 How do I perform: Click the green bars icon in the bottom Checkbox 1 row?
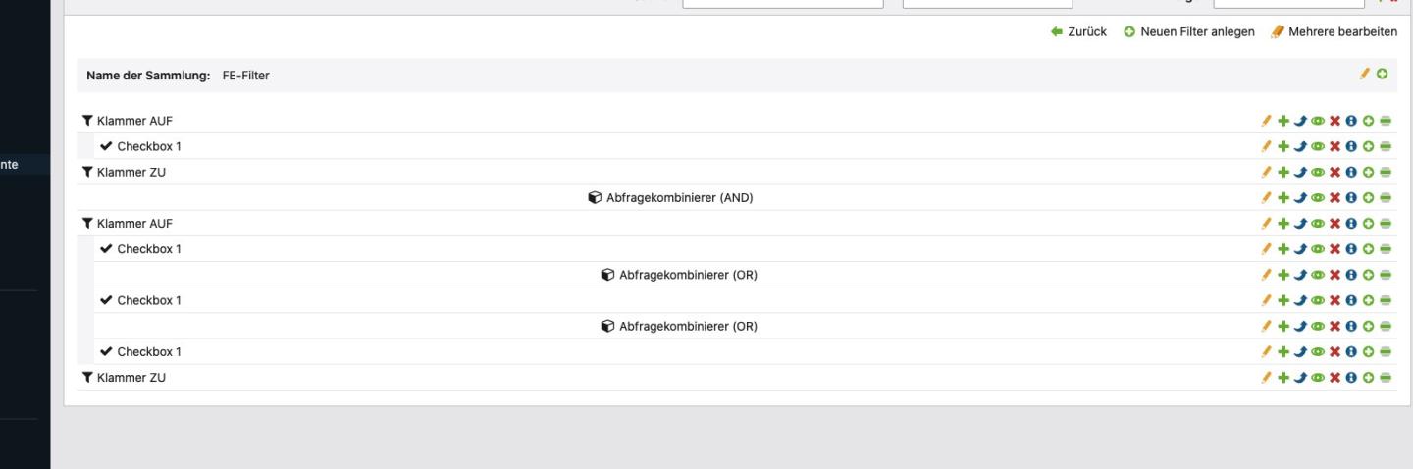pos(1386,352)
